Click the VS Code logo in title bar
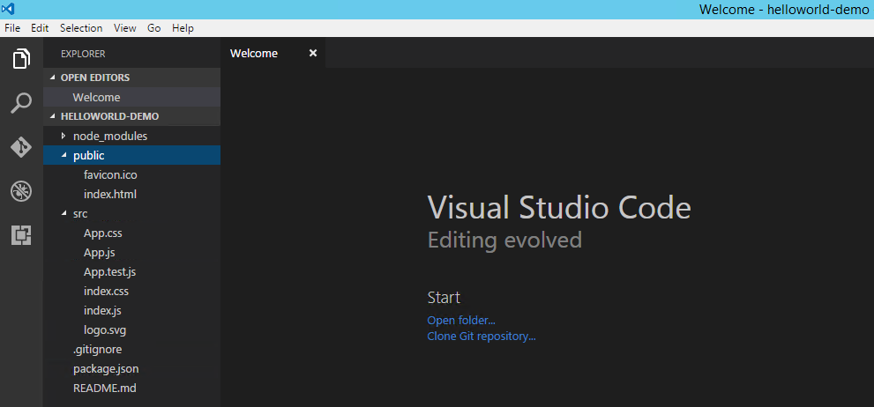The image size is (874, 407). click(x=8, y=9)
